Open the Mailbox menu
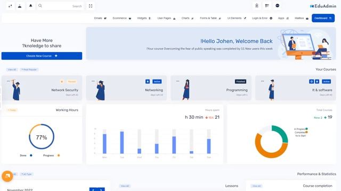Image resolution: width=341 pixels, height=191 pixels. tap(302, 18)
